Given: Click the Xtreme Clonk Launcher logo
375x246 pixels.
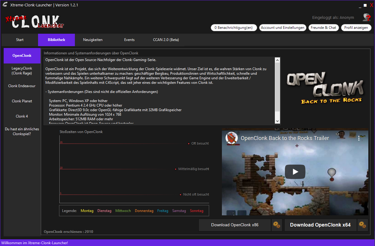Looking at the screenshot, I should pos(34,22).
